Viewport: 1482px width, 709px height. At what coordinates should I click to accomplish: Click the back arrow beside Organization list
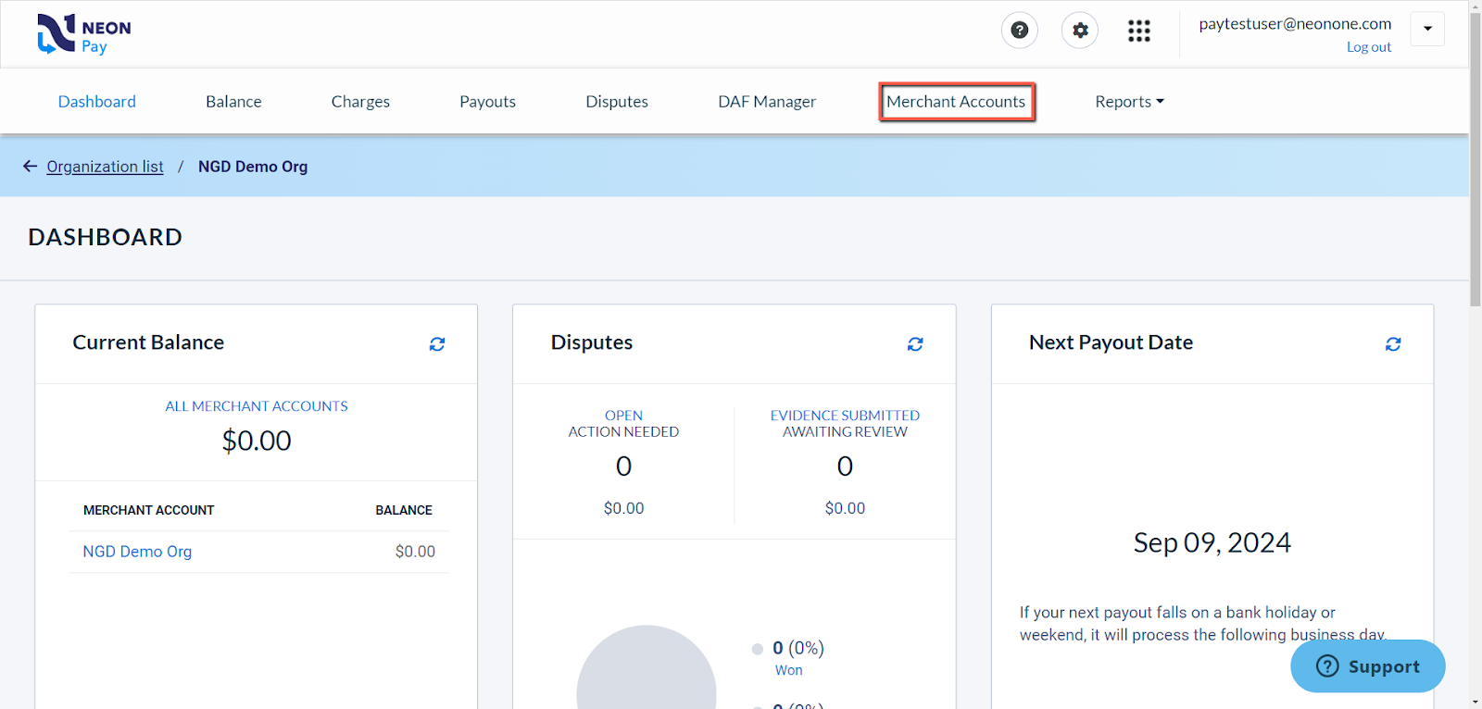[x=30, y=167]
